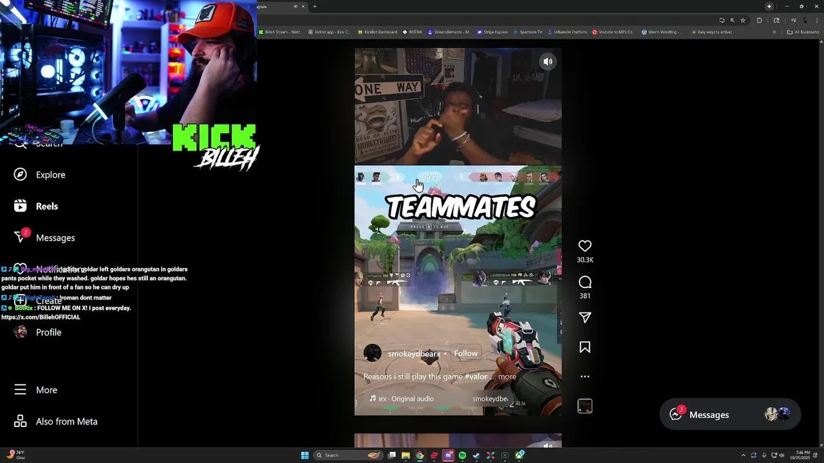Click the Reels clapper icon

pyautogui.click(x=21, y=206)
